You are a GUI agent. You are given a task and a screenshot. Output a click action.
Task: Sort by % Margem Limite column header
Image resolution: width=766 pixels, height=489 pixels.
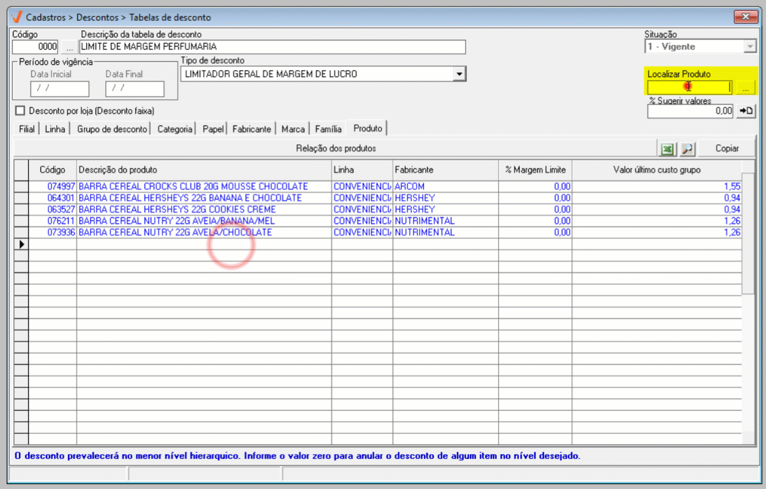535,169
